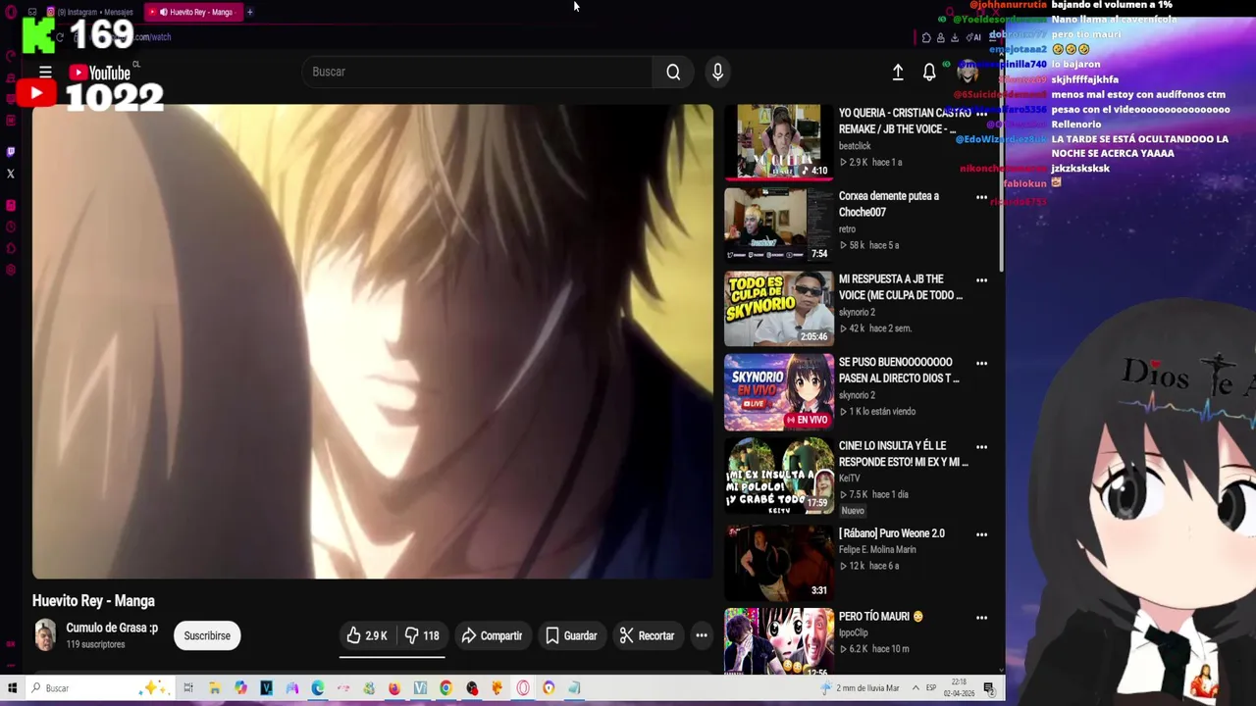Screen dimensions: 1256x706
Task: Open the Windows Start menu
Action: pos(12,688)
